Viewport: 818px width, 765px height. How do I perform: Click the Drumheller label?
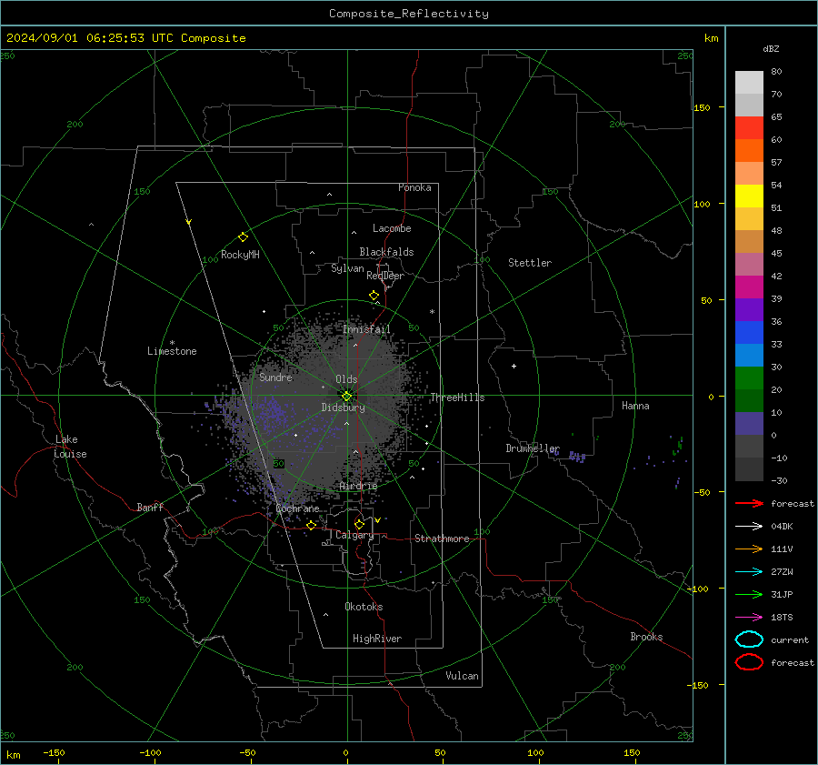(532, 448)
